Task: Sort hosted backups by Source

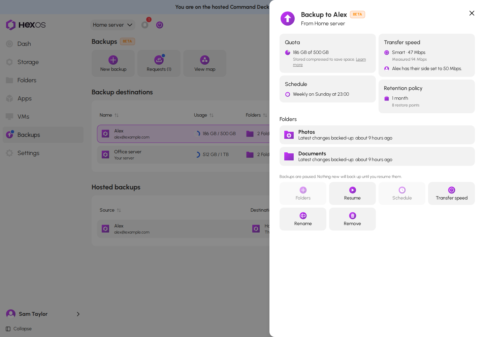Action: 110,210
